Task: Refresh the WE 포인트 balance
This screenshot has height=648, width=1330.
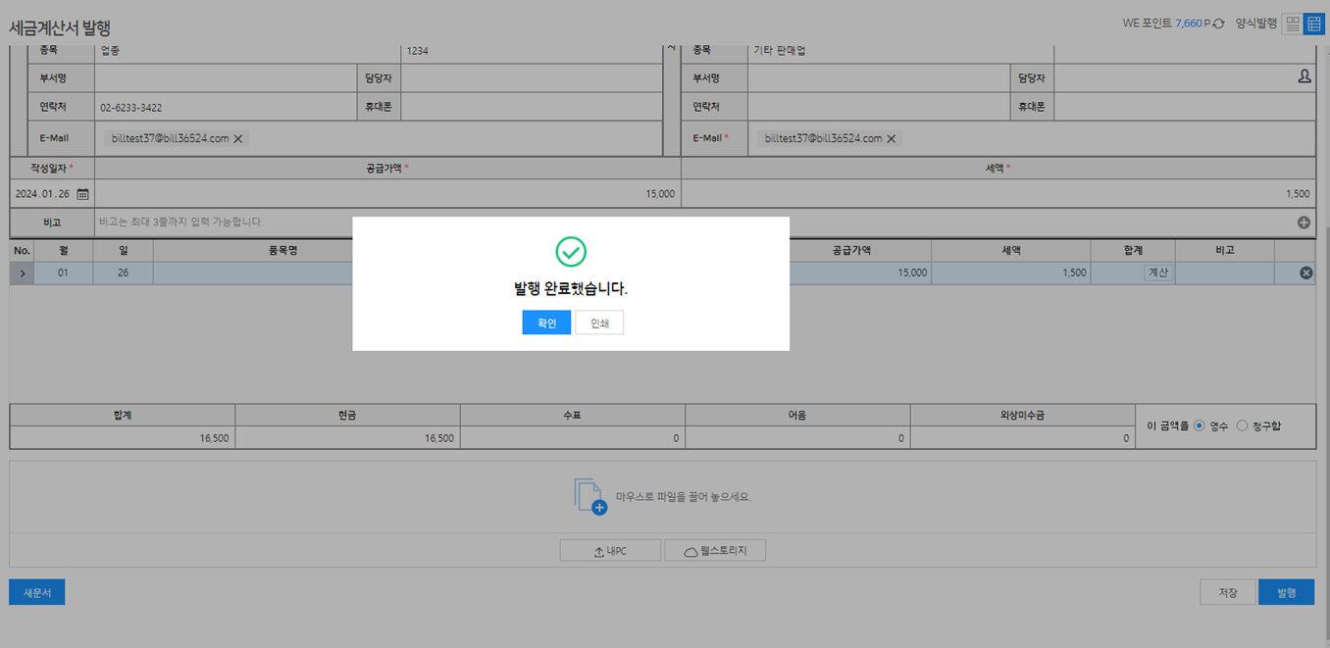Action: (1218, 24)
